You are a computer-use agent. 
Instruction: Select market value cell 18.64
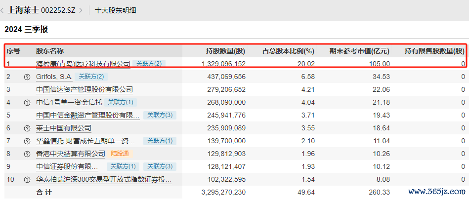click(382, 128)
